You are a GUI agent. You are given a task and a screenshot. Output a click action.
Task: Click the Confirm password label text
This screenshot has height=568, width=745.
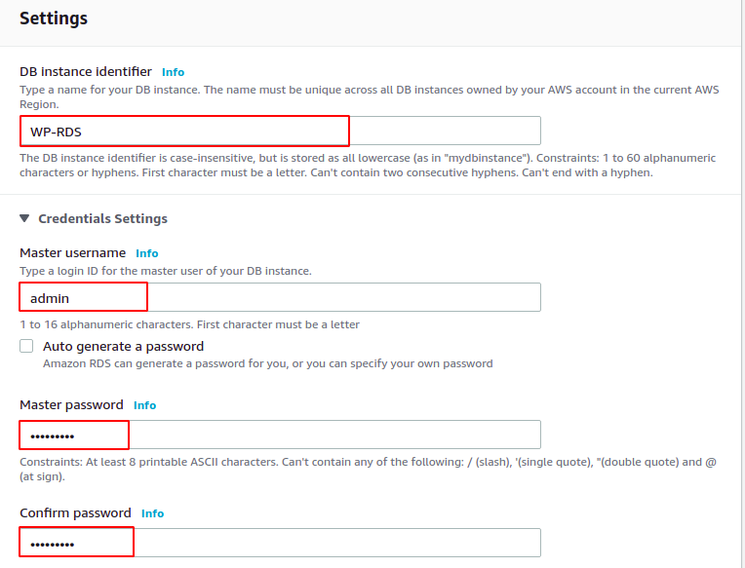[75, 513]
